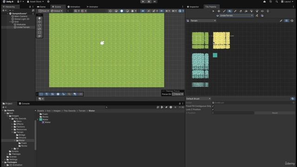Select the Tile Palette box fill tool
Image resolution: width=297 pixels, height=167 pixels.
tap(230, 11)
